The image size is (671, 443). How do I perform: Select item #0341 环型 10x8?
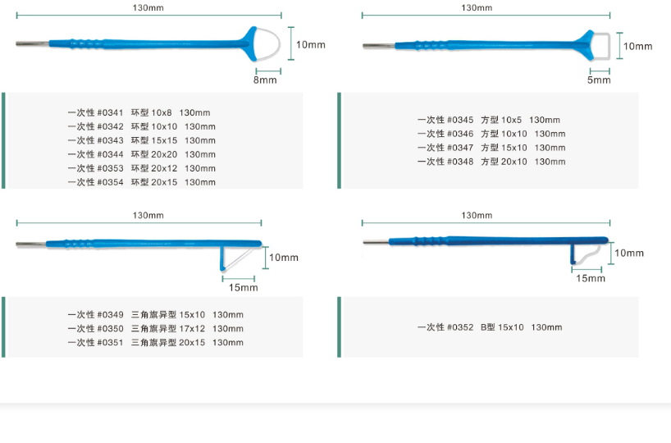(141, 112)
